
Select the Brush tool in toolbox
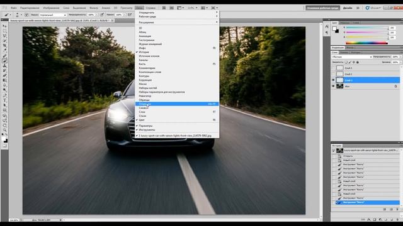[4, 61]
